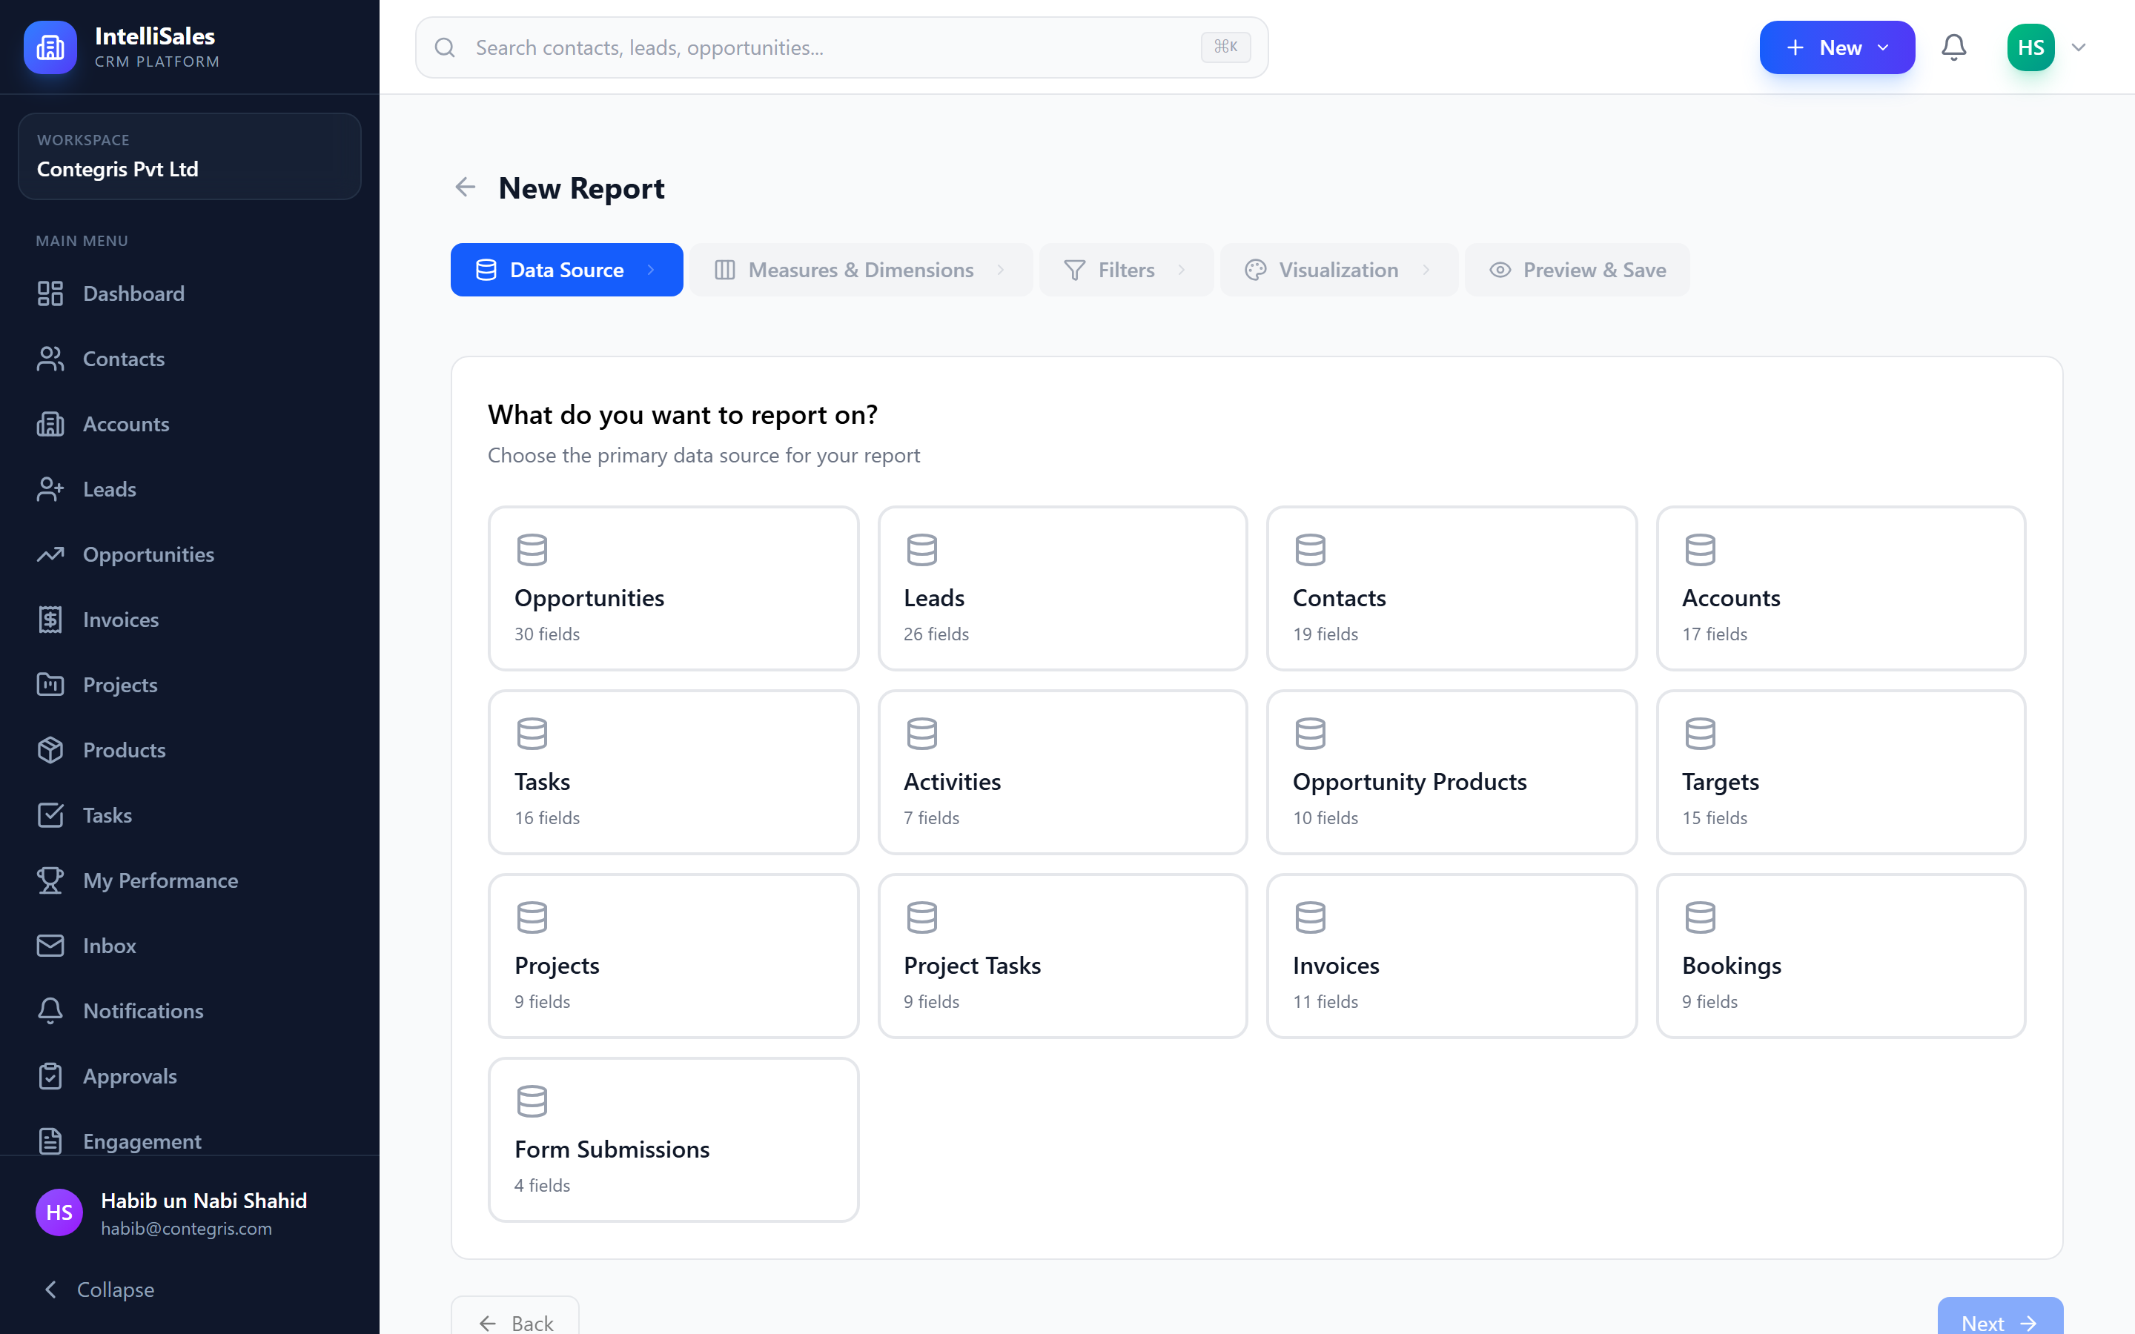Click the Opportunities trend icon in sidebar

[x=50, y=555]
